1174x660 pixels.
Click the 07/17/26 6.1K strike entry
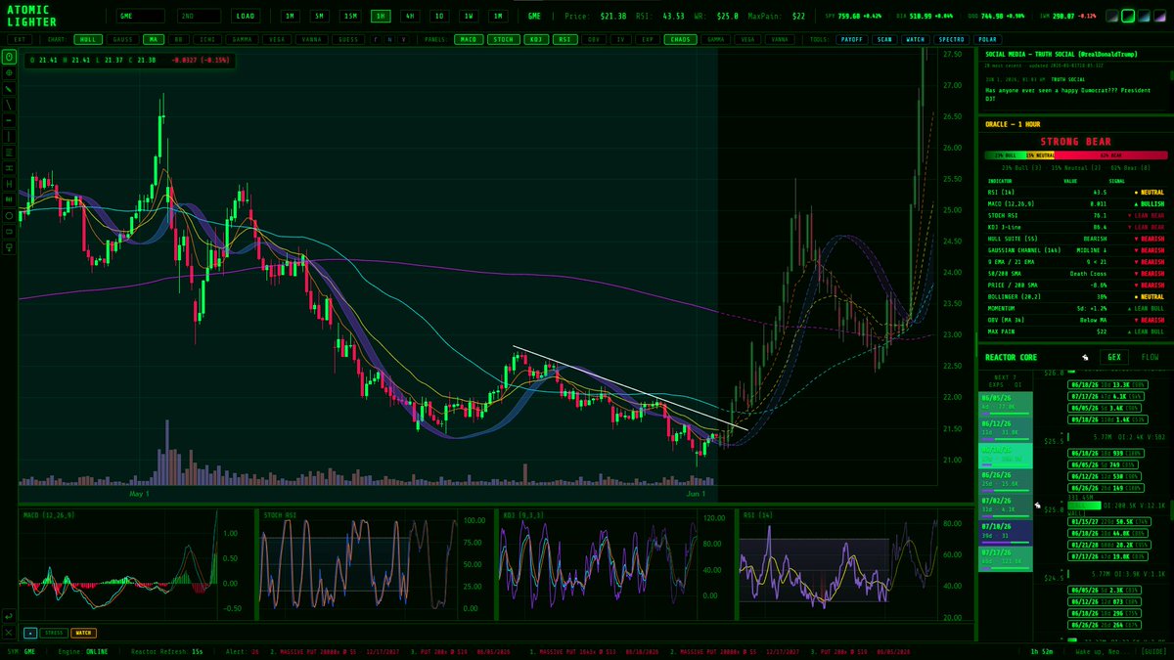point(1106,396)
